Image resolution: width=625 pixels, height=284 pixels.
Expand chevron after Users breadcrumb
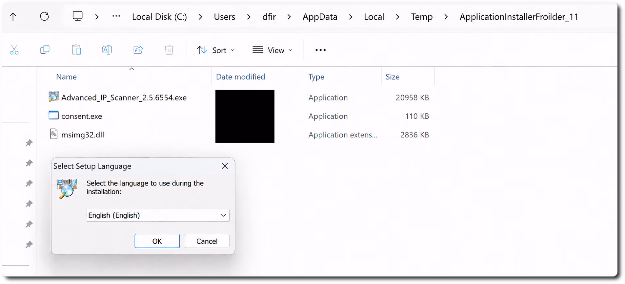[x=249, y=17]
